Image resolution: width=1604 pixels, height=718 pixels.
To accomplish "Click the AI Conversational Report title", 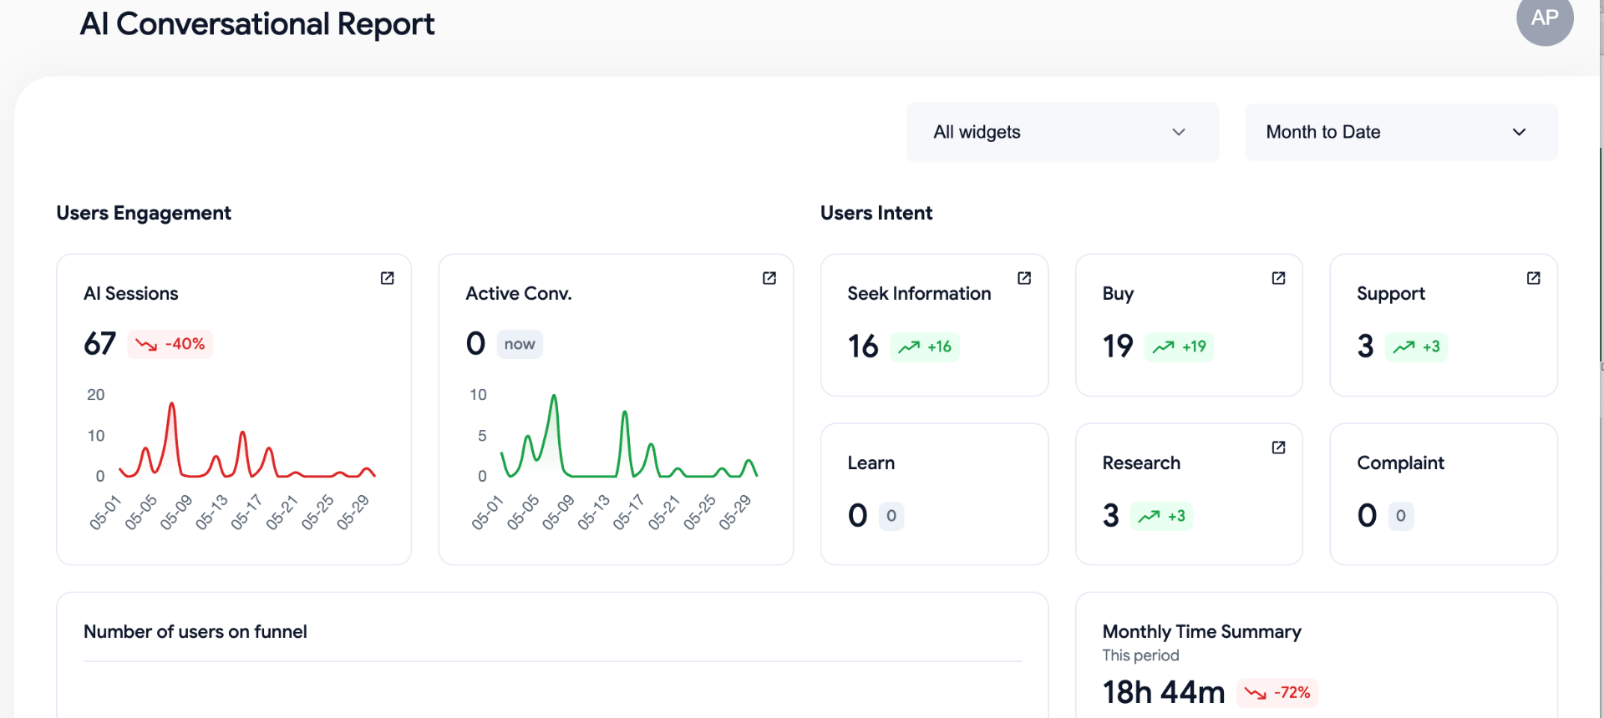I will point(257,24).
